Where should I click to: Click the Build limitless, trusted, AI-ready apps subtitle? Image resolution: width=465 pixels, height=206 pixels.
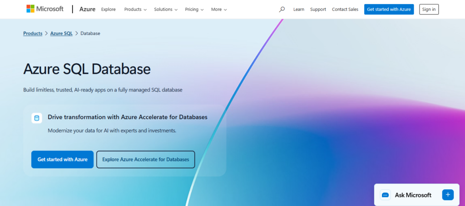pyautogui.click(x=103, y=90)
